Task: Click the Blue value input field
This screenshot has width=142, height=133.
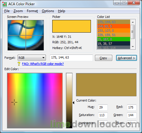Action: click(132, 123)
